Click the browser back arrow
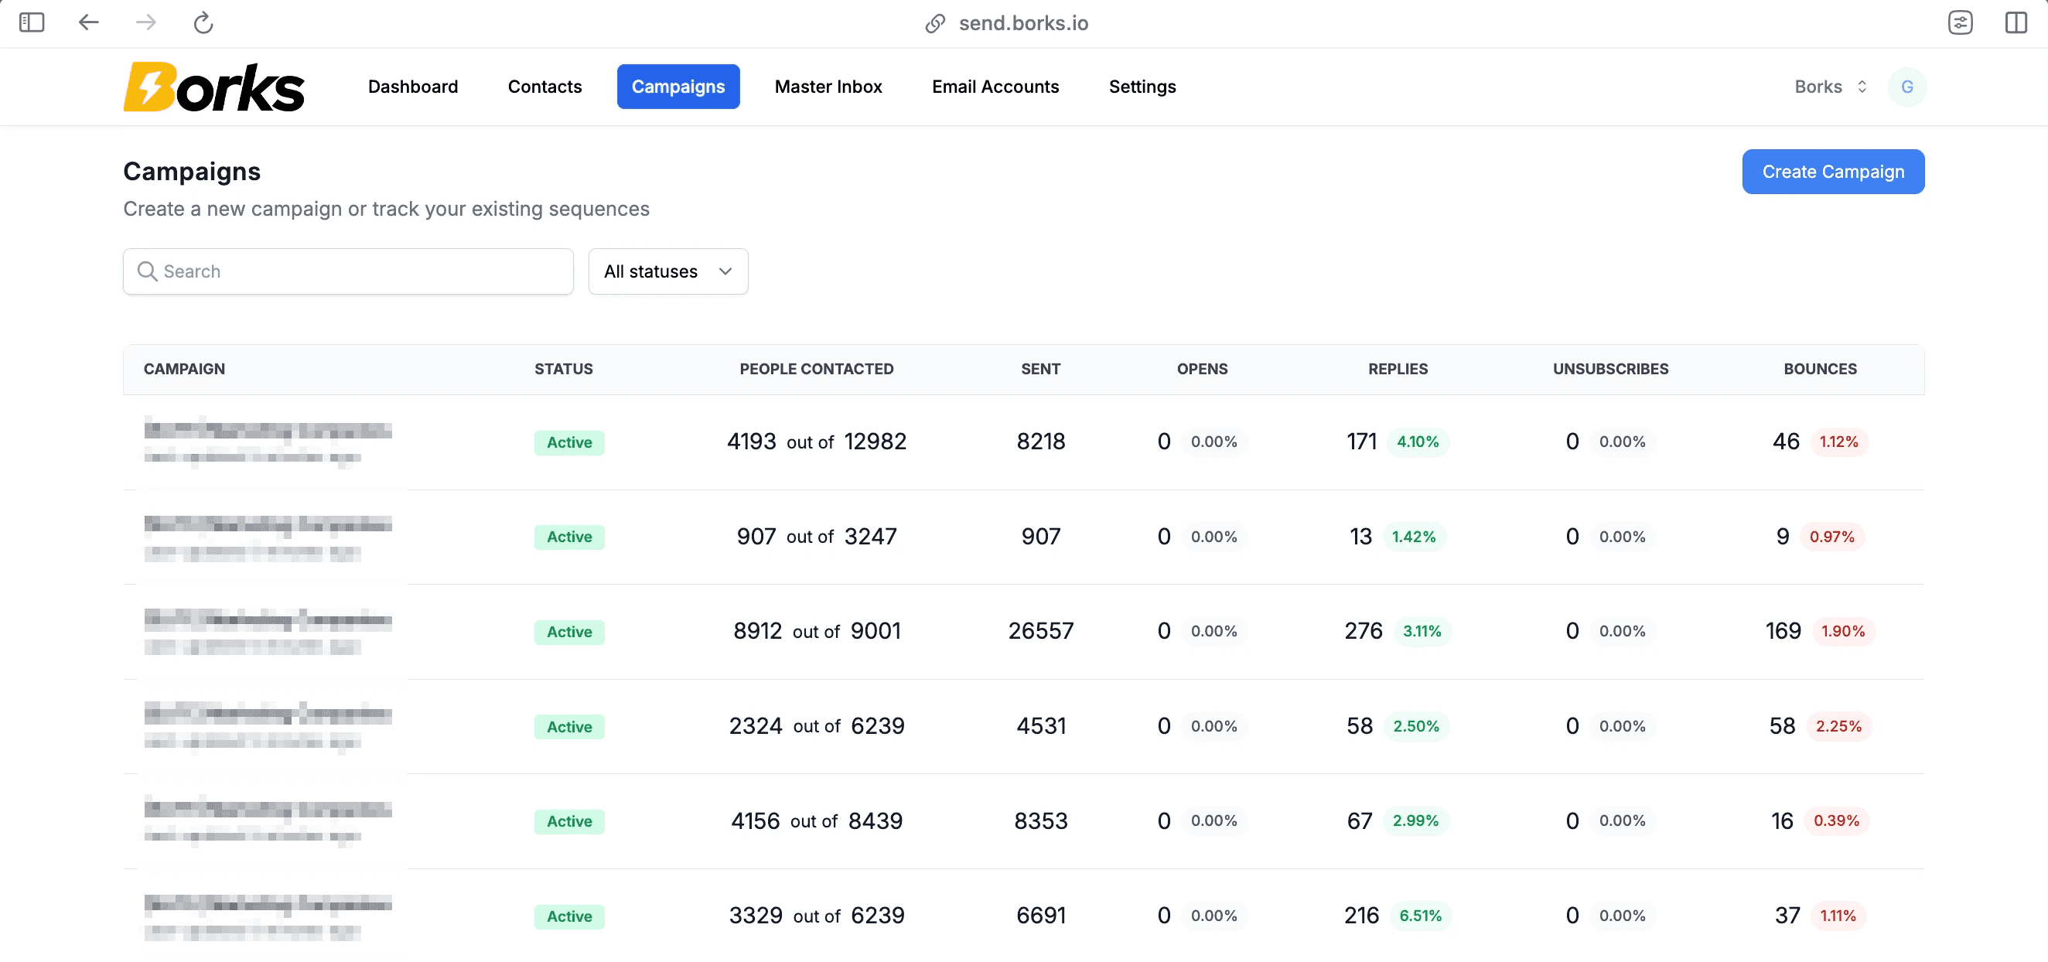2048x962 pixels. coord(88,22)
